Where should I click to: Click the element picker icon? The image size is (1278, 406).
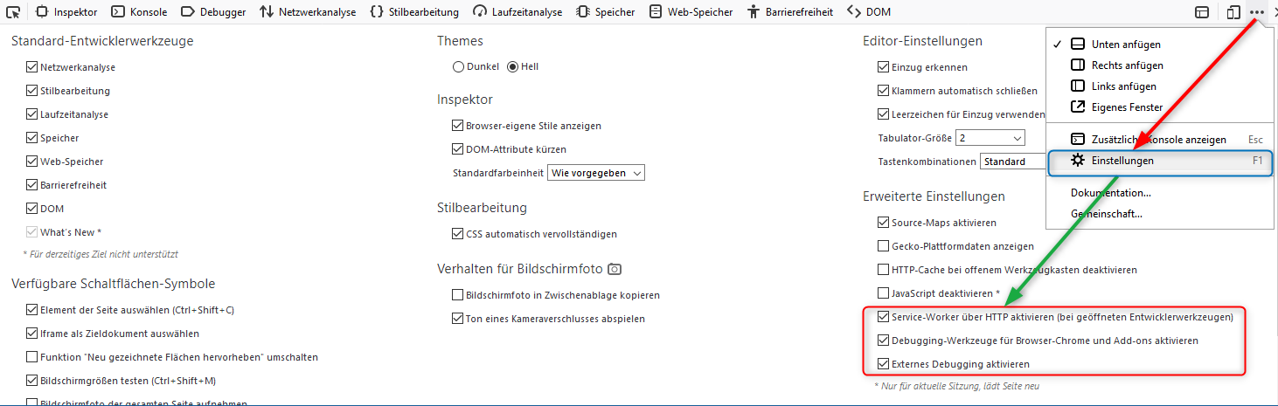(x=13, y=12)
